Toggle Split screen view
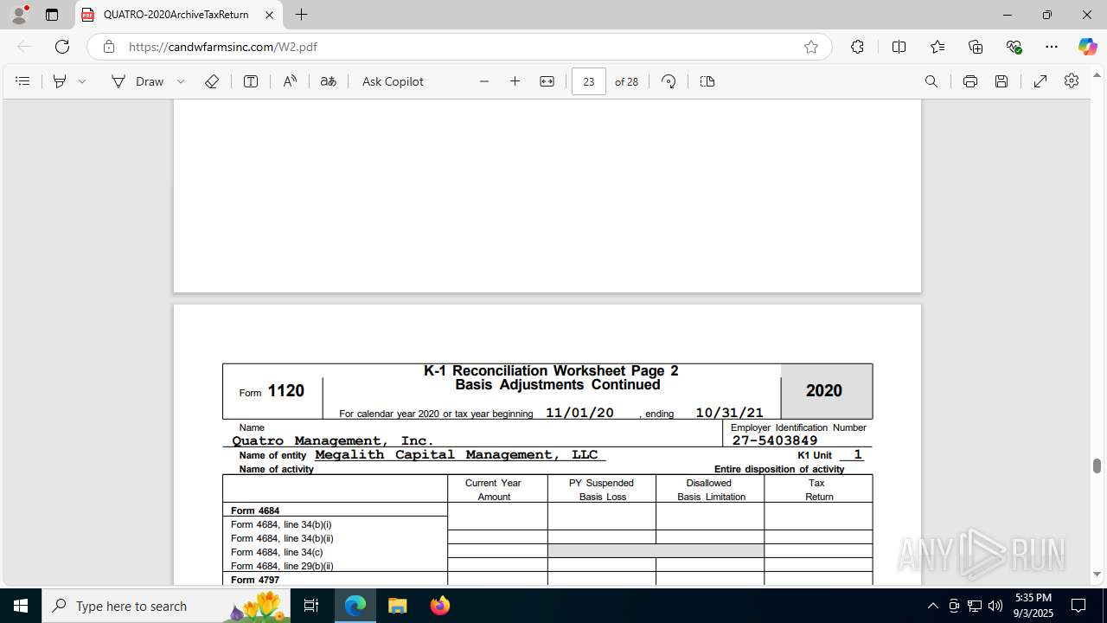 click(899, 47)
